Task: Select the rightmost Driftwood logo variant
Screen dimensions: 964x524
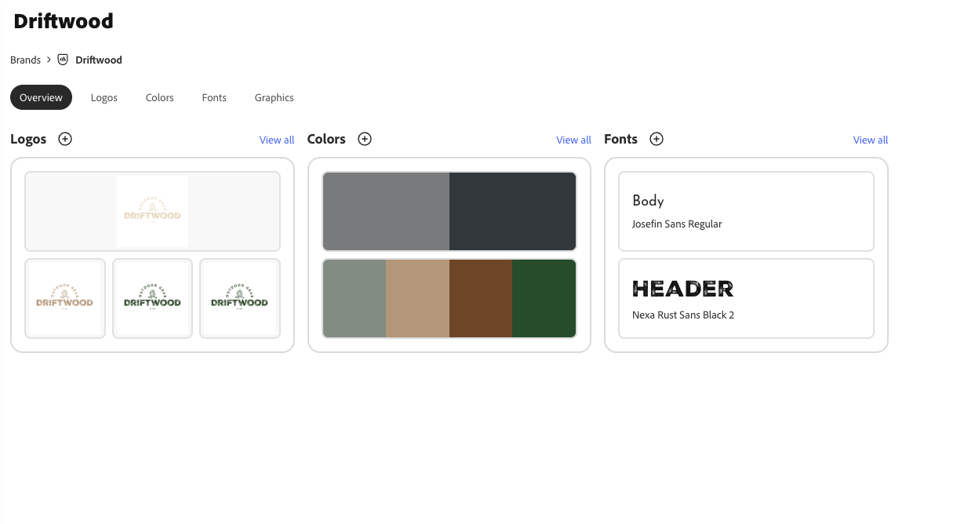Action: click(x=239, y=298)
